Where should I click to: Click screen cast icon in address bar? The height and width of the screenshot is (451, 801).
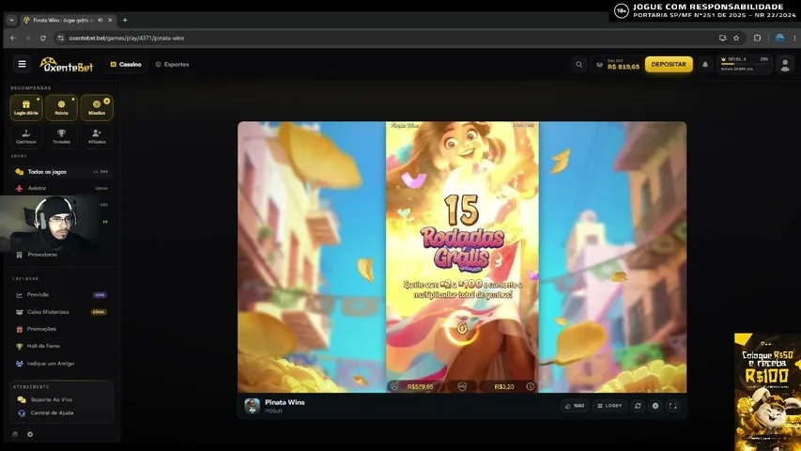pyautogui.click(x=722, y=38)
